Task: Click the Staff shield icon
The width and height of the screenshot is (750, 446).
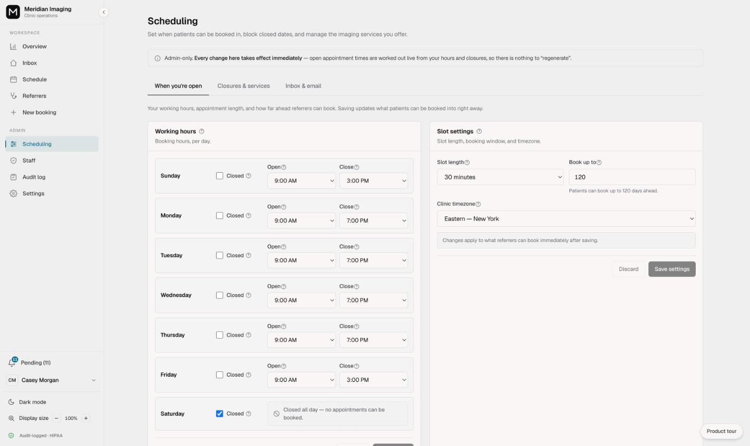Action: coord(14,161)
